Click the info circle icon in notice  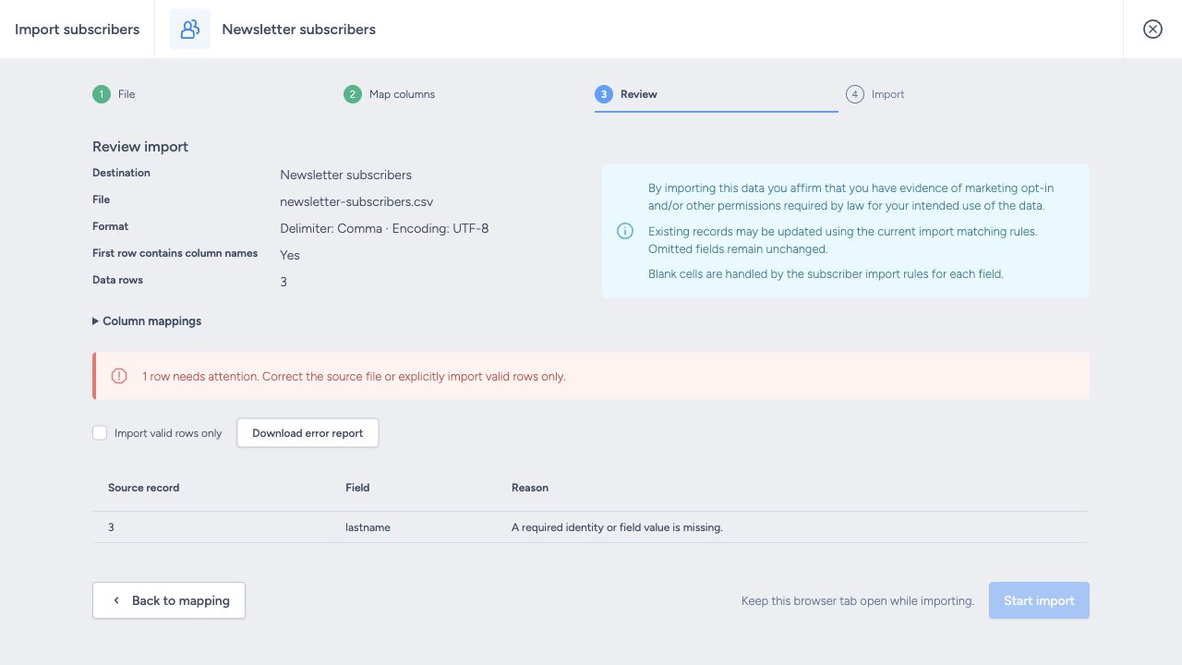coord(625,231)
